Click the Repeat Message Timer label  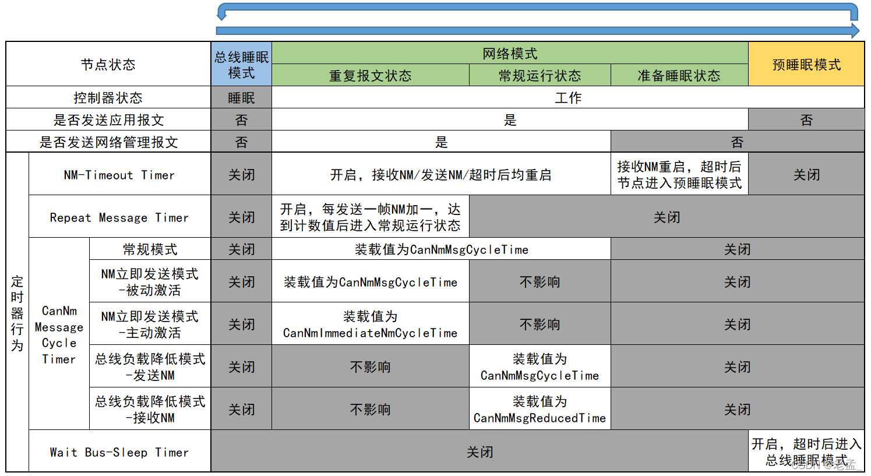(119, 217)
